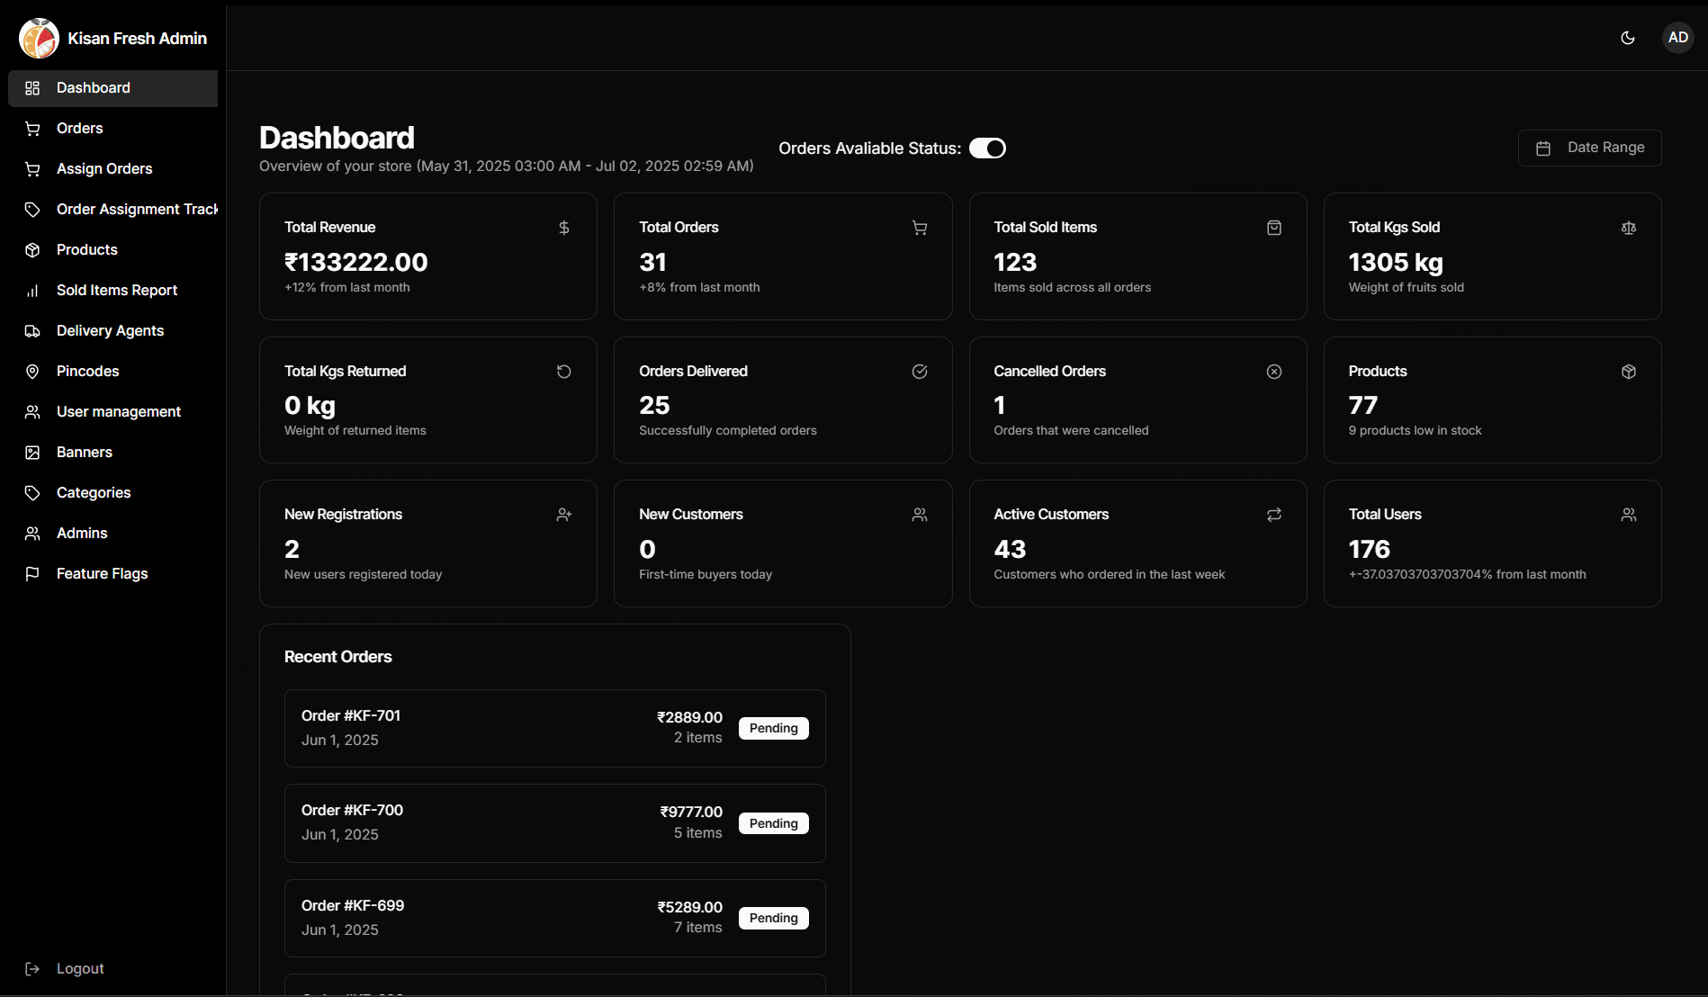Screen dimensions: 1708x997
Task: Open Sold Items Report
Action: point(113,291)
